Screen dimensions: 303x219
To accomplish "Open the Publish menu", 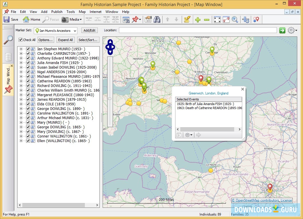I will (57, 12).
